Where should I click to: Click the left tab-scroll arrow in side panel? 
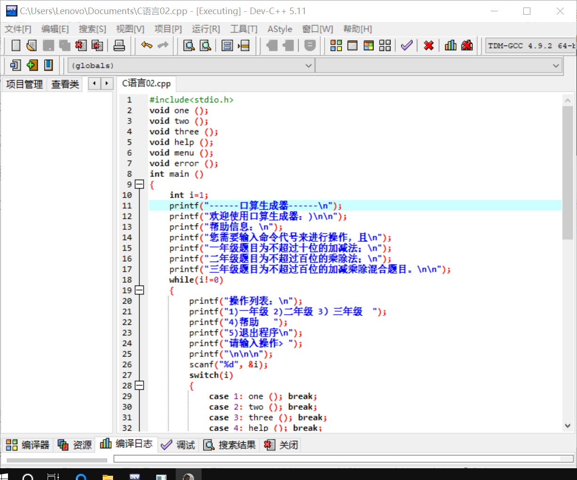pos(95,84)
